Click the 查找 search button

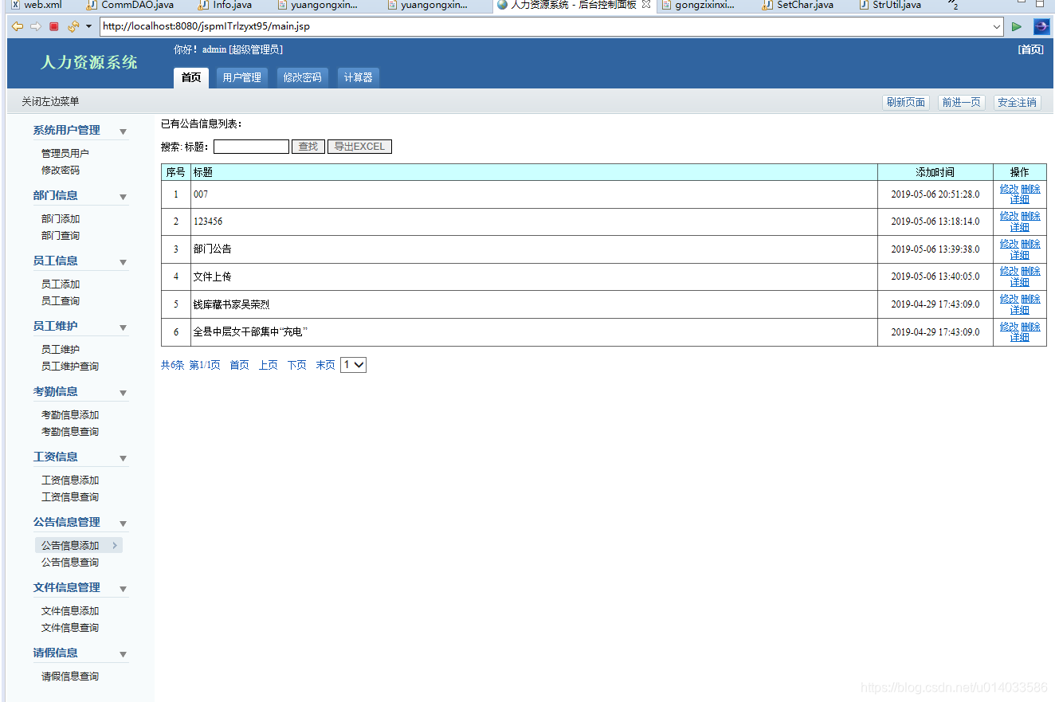(308, 147)
